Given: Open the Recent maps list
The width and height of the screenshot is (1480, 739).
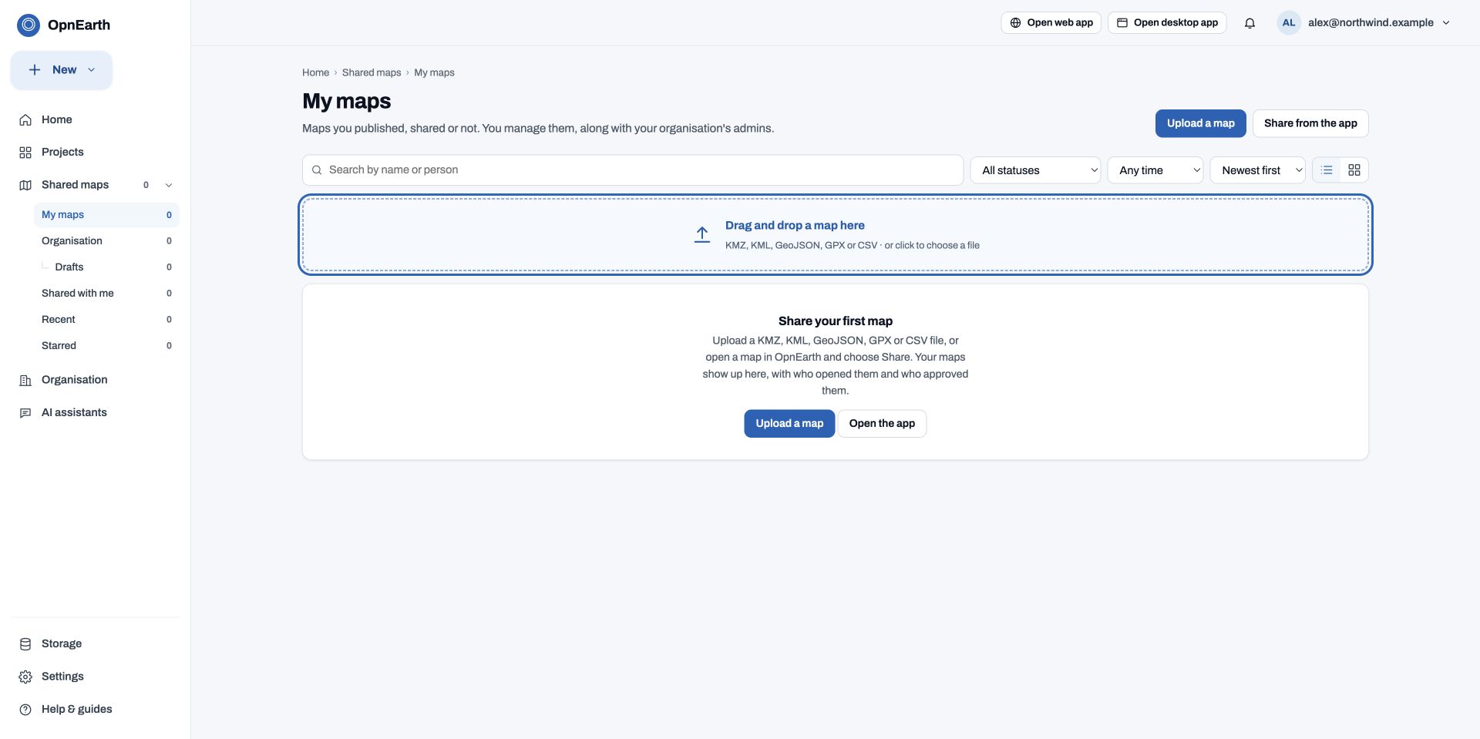Looking at the screenshot, I should [x=106, y=320].
